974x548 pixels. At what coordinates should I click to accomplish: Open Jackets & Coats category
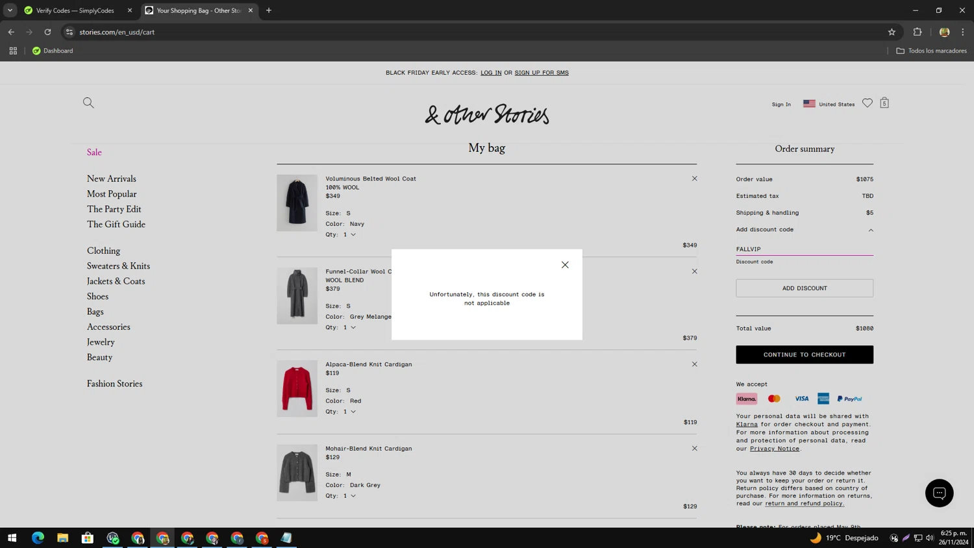pyautogui.click(x=116, y=281)
